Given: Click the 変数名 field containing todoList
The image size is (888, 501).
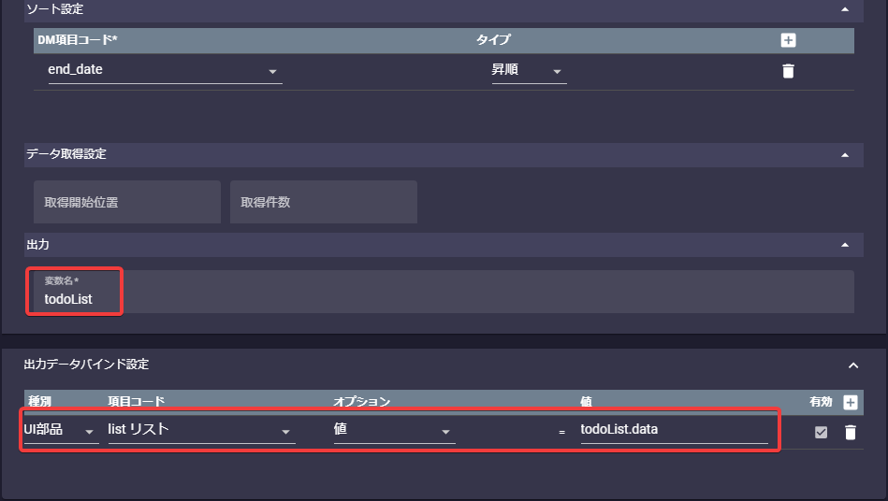Looking at the screenshot, I should pos(444,292).
